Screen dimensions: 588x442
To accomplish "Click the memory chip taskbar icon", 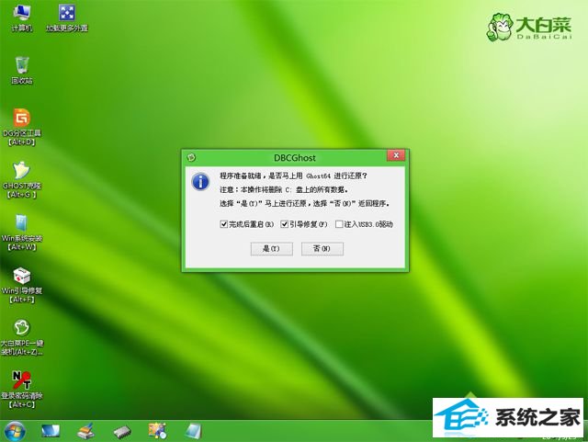I will tap(121, 430).
